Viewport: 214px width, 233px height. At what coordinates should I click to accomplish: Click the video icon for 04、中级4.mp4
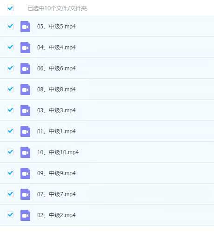(25, 48)
